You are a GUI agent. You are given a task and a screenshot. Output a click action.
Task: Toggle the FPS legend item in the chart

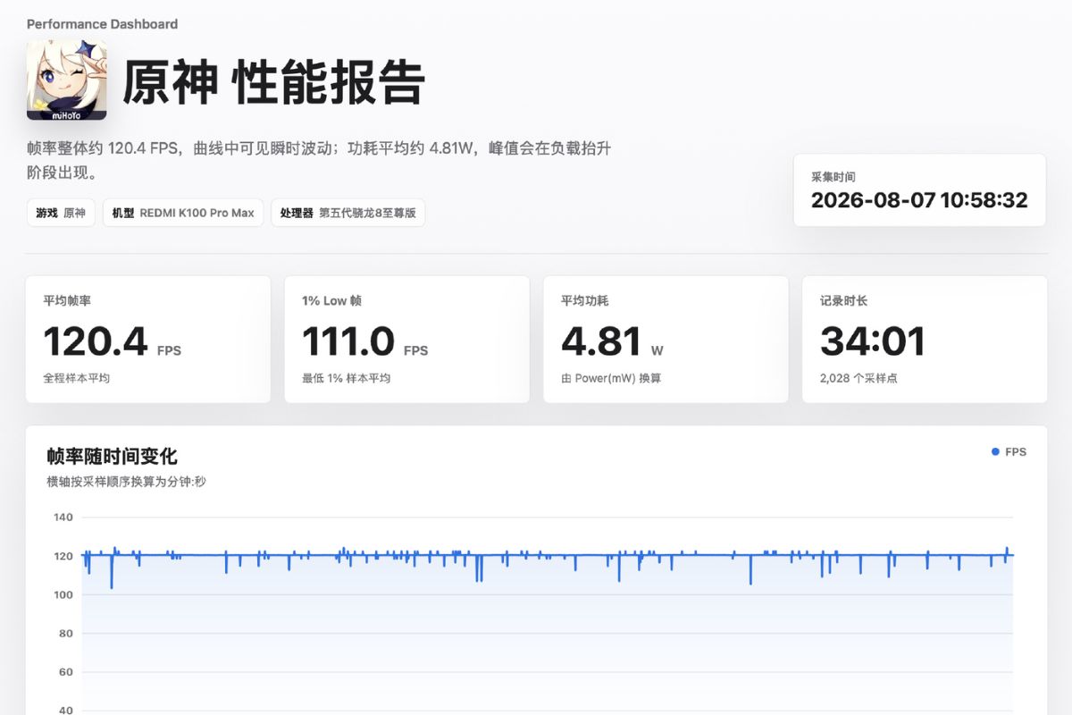(1009, 452)
